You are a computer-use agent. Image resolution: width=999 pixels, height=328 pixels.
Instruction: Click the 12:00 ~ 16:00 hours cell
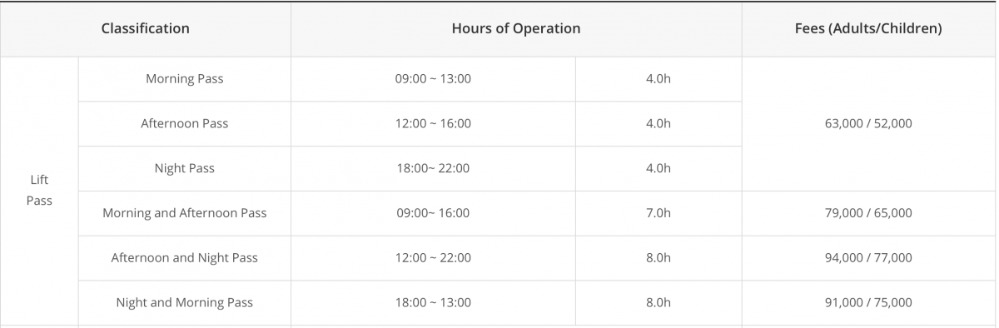click(x=433, y=124)
